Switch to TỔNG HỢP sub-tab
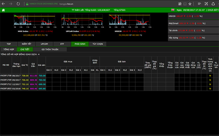This screenshot has width=219, height=136. pyautogui.click(x=9, y=49)
